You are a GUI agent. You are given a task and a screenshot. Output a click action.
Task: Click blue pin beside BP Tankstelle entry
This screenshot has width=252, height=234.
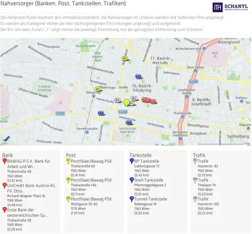(132, 161)
